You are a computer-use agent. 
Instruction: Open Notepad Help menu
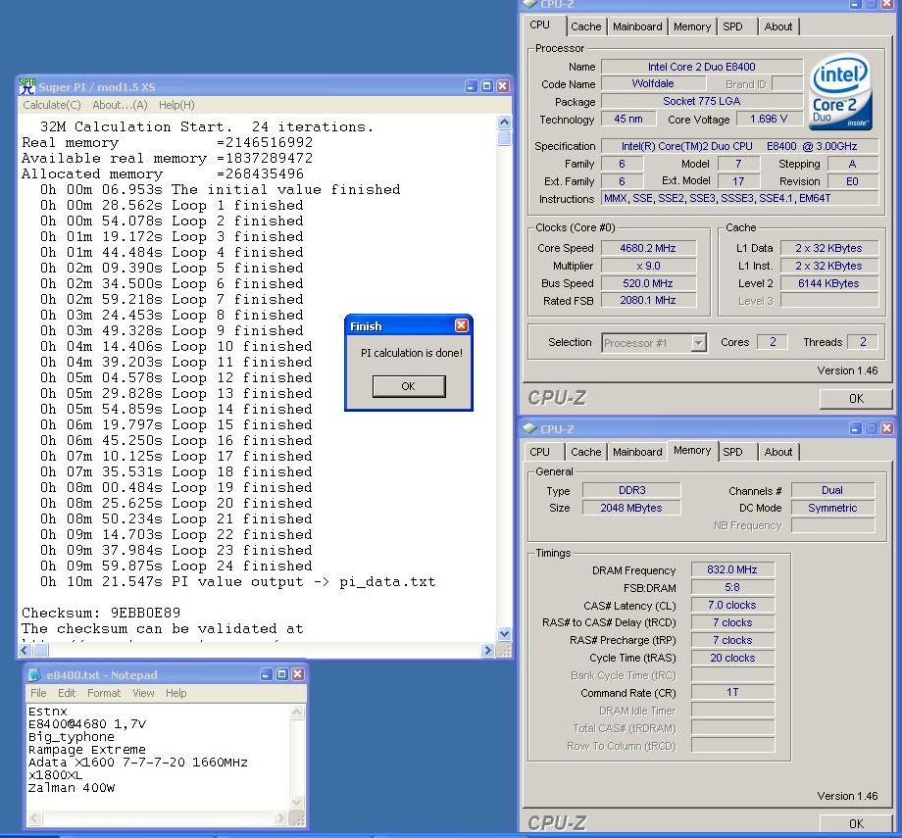click(176, 693)
